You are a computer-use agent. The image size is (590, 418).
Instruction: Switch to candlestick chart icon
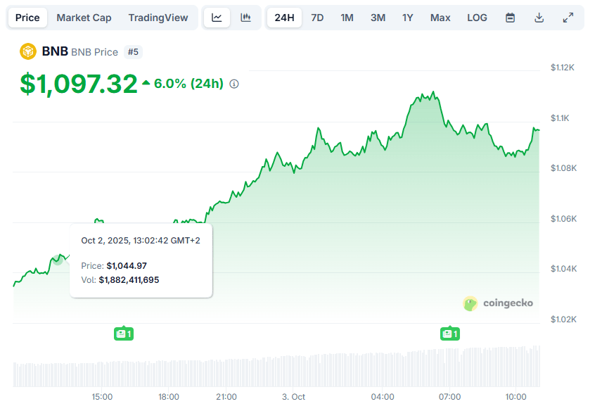(x=245, y=17)
